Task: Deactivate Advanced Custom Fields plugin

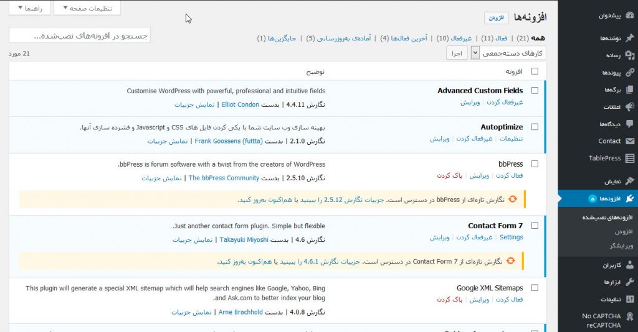Action: (x=505, y=103)
